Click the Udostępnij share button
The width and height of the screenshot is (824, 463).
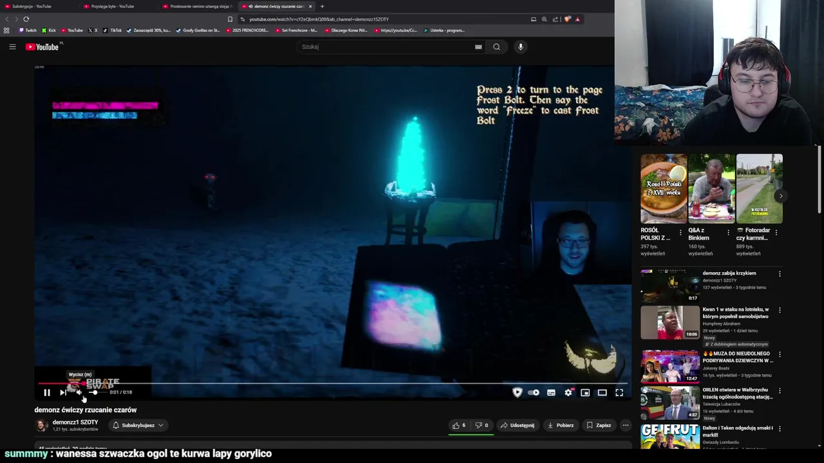point(518,425)
